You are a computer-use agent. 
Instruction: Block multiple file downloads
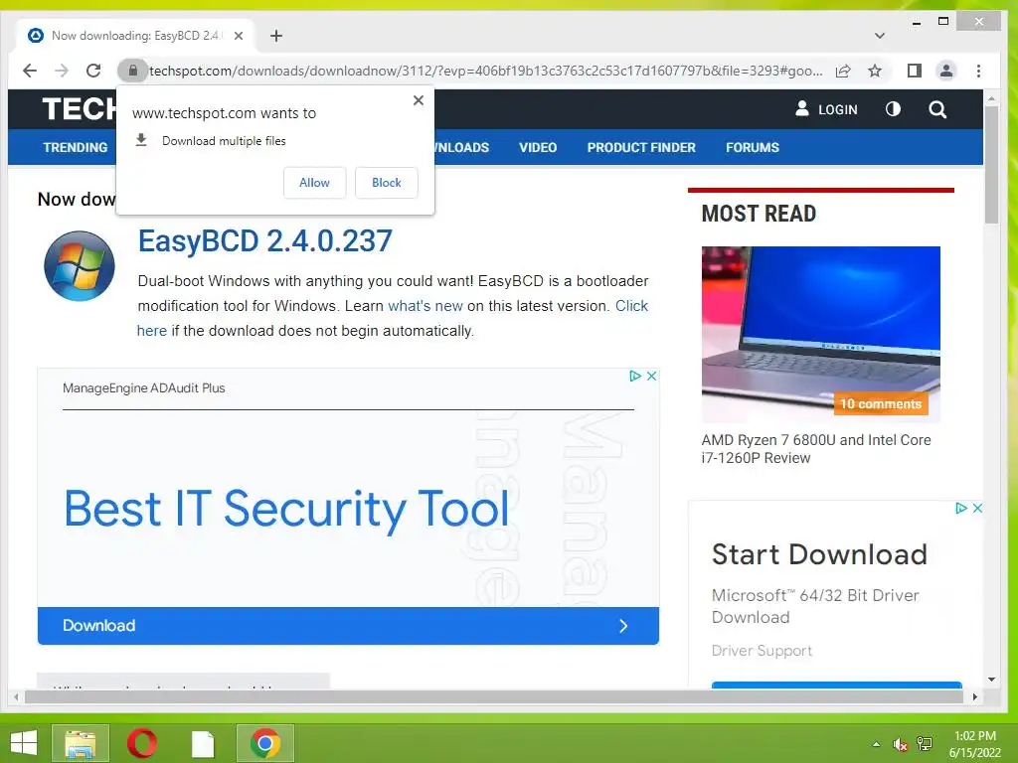(x=387, y=183)
